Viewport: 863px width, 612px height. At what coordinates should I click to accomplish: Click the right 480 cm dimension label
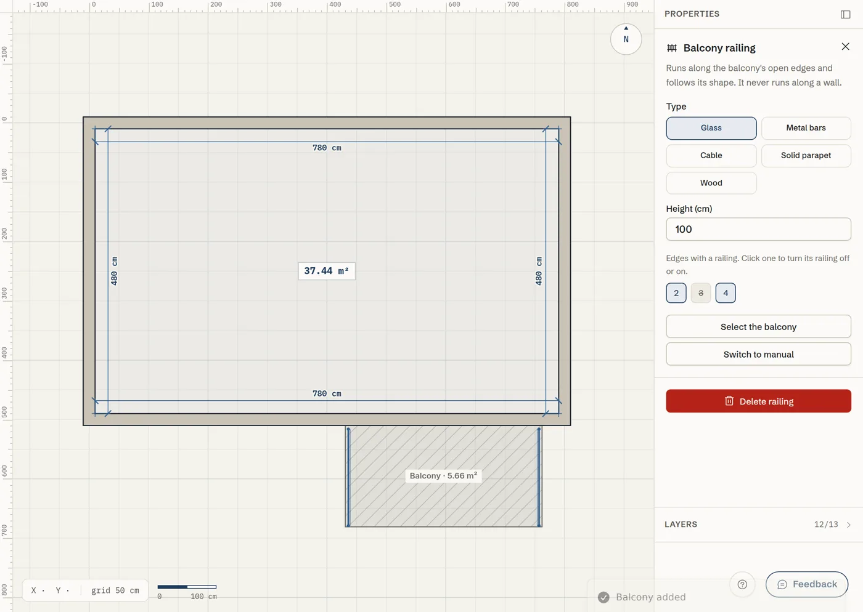(539, 271)
